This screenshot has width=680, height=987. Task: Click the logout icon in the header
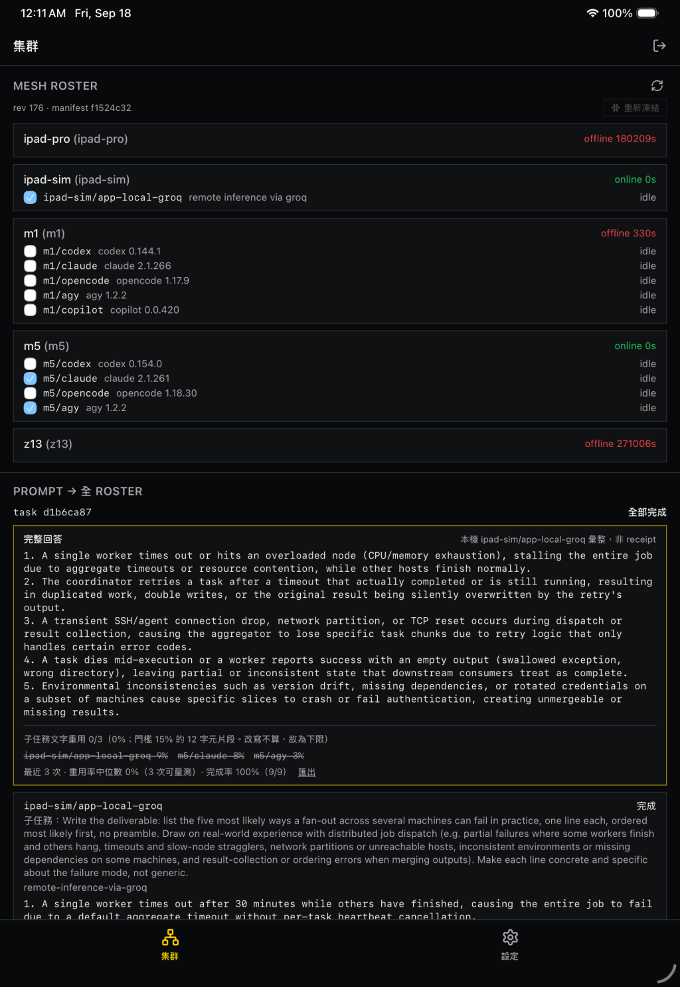659,46
